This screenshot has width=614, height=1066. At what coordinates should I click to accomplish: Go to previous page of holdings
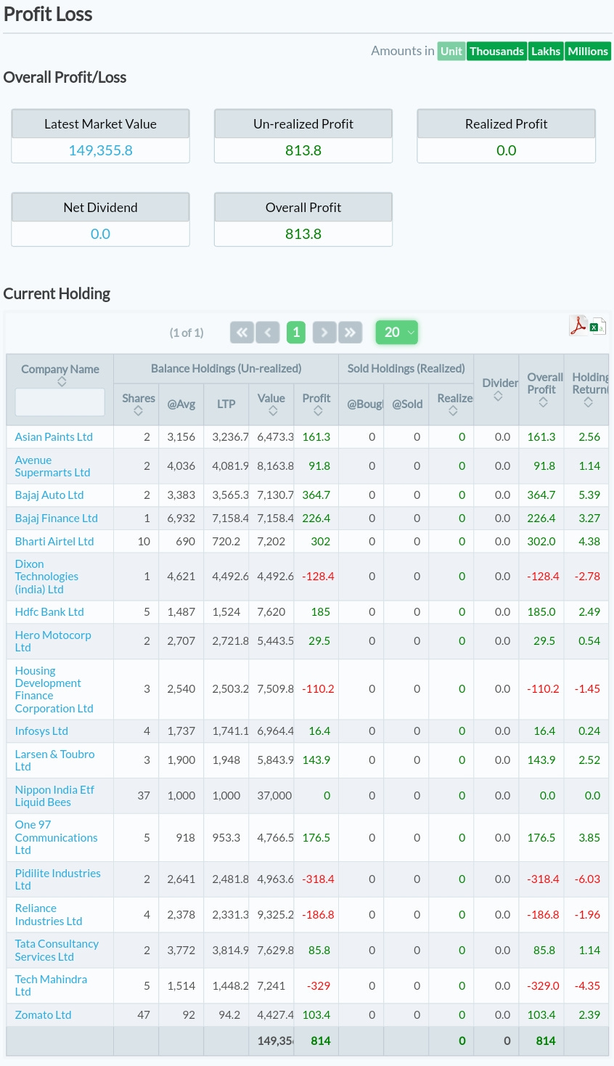267,333
